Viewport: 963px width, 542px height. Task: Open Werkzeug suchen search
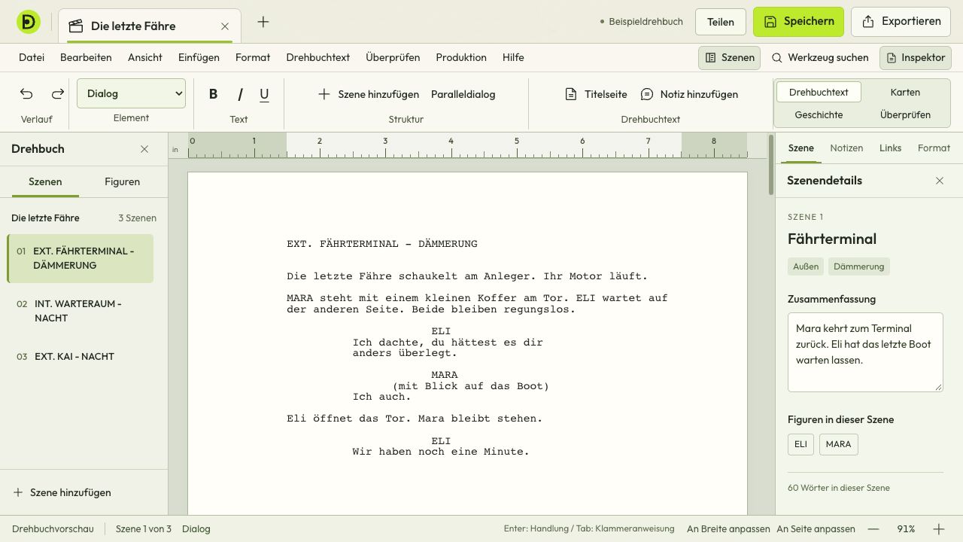click(x=820, y=57)
